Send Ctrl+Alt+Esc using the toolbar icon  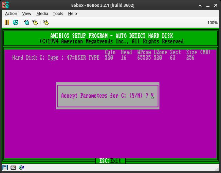(35, 22)
